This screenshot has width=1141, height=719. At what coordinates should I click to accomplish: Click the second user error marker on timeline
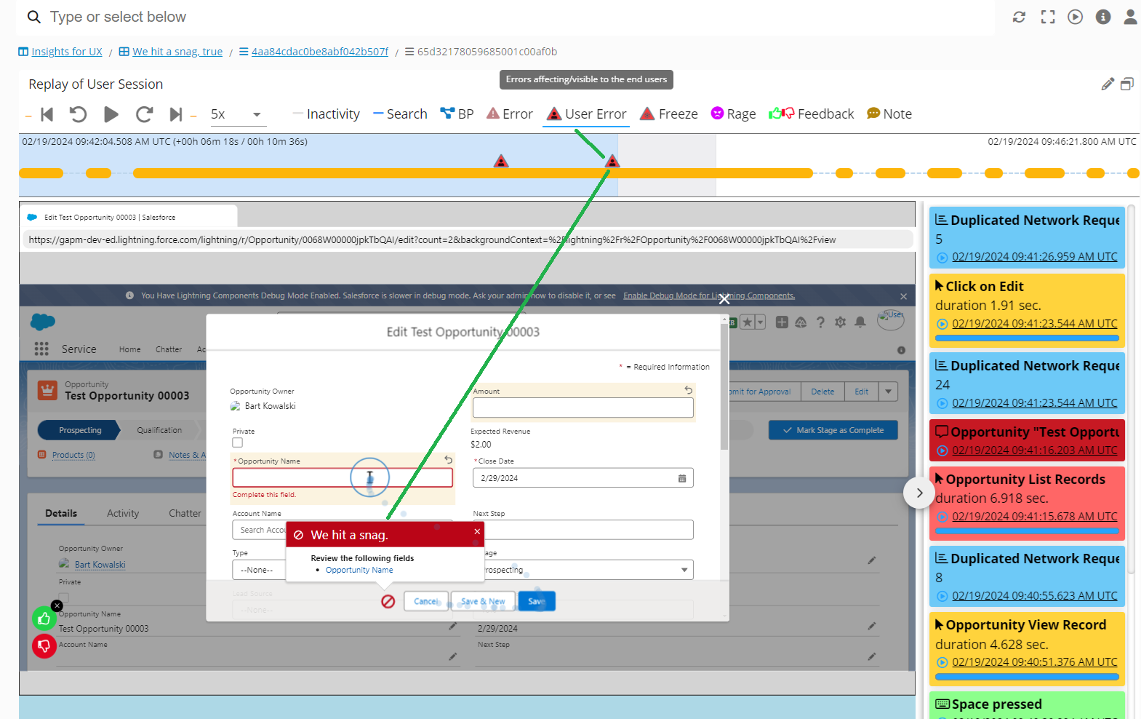[612, 162]
